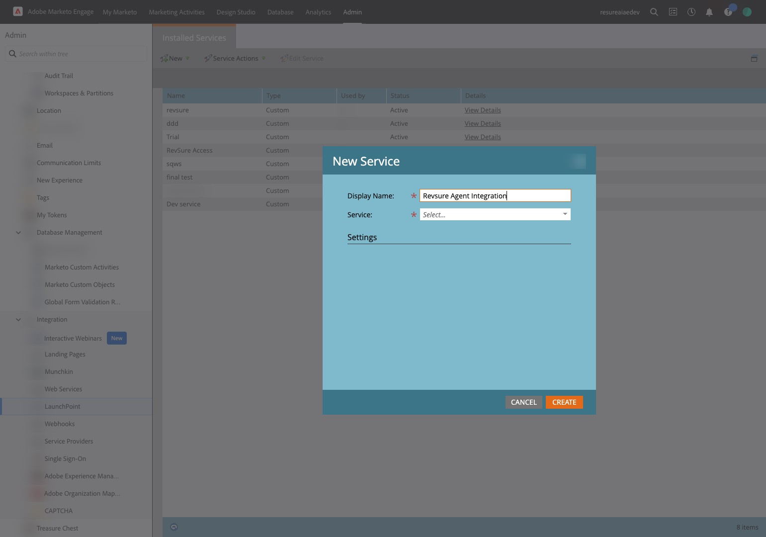Select the RevSure Access service row
Screen dimensions: 766x537
tap(189, 150)
